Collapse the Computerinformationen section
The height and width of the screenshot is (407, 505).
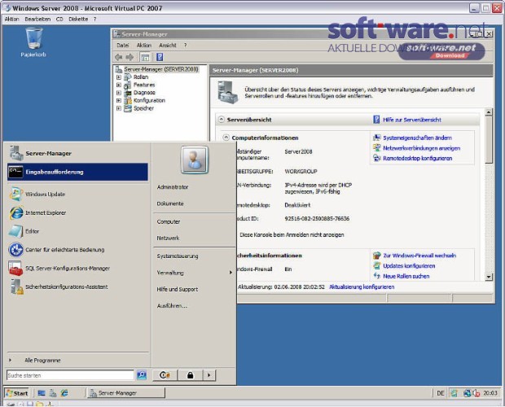tap(226, 138)
